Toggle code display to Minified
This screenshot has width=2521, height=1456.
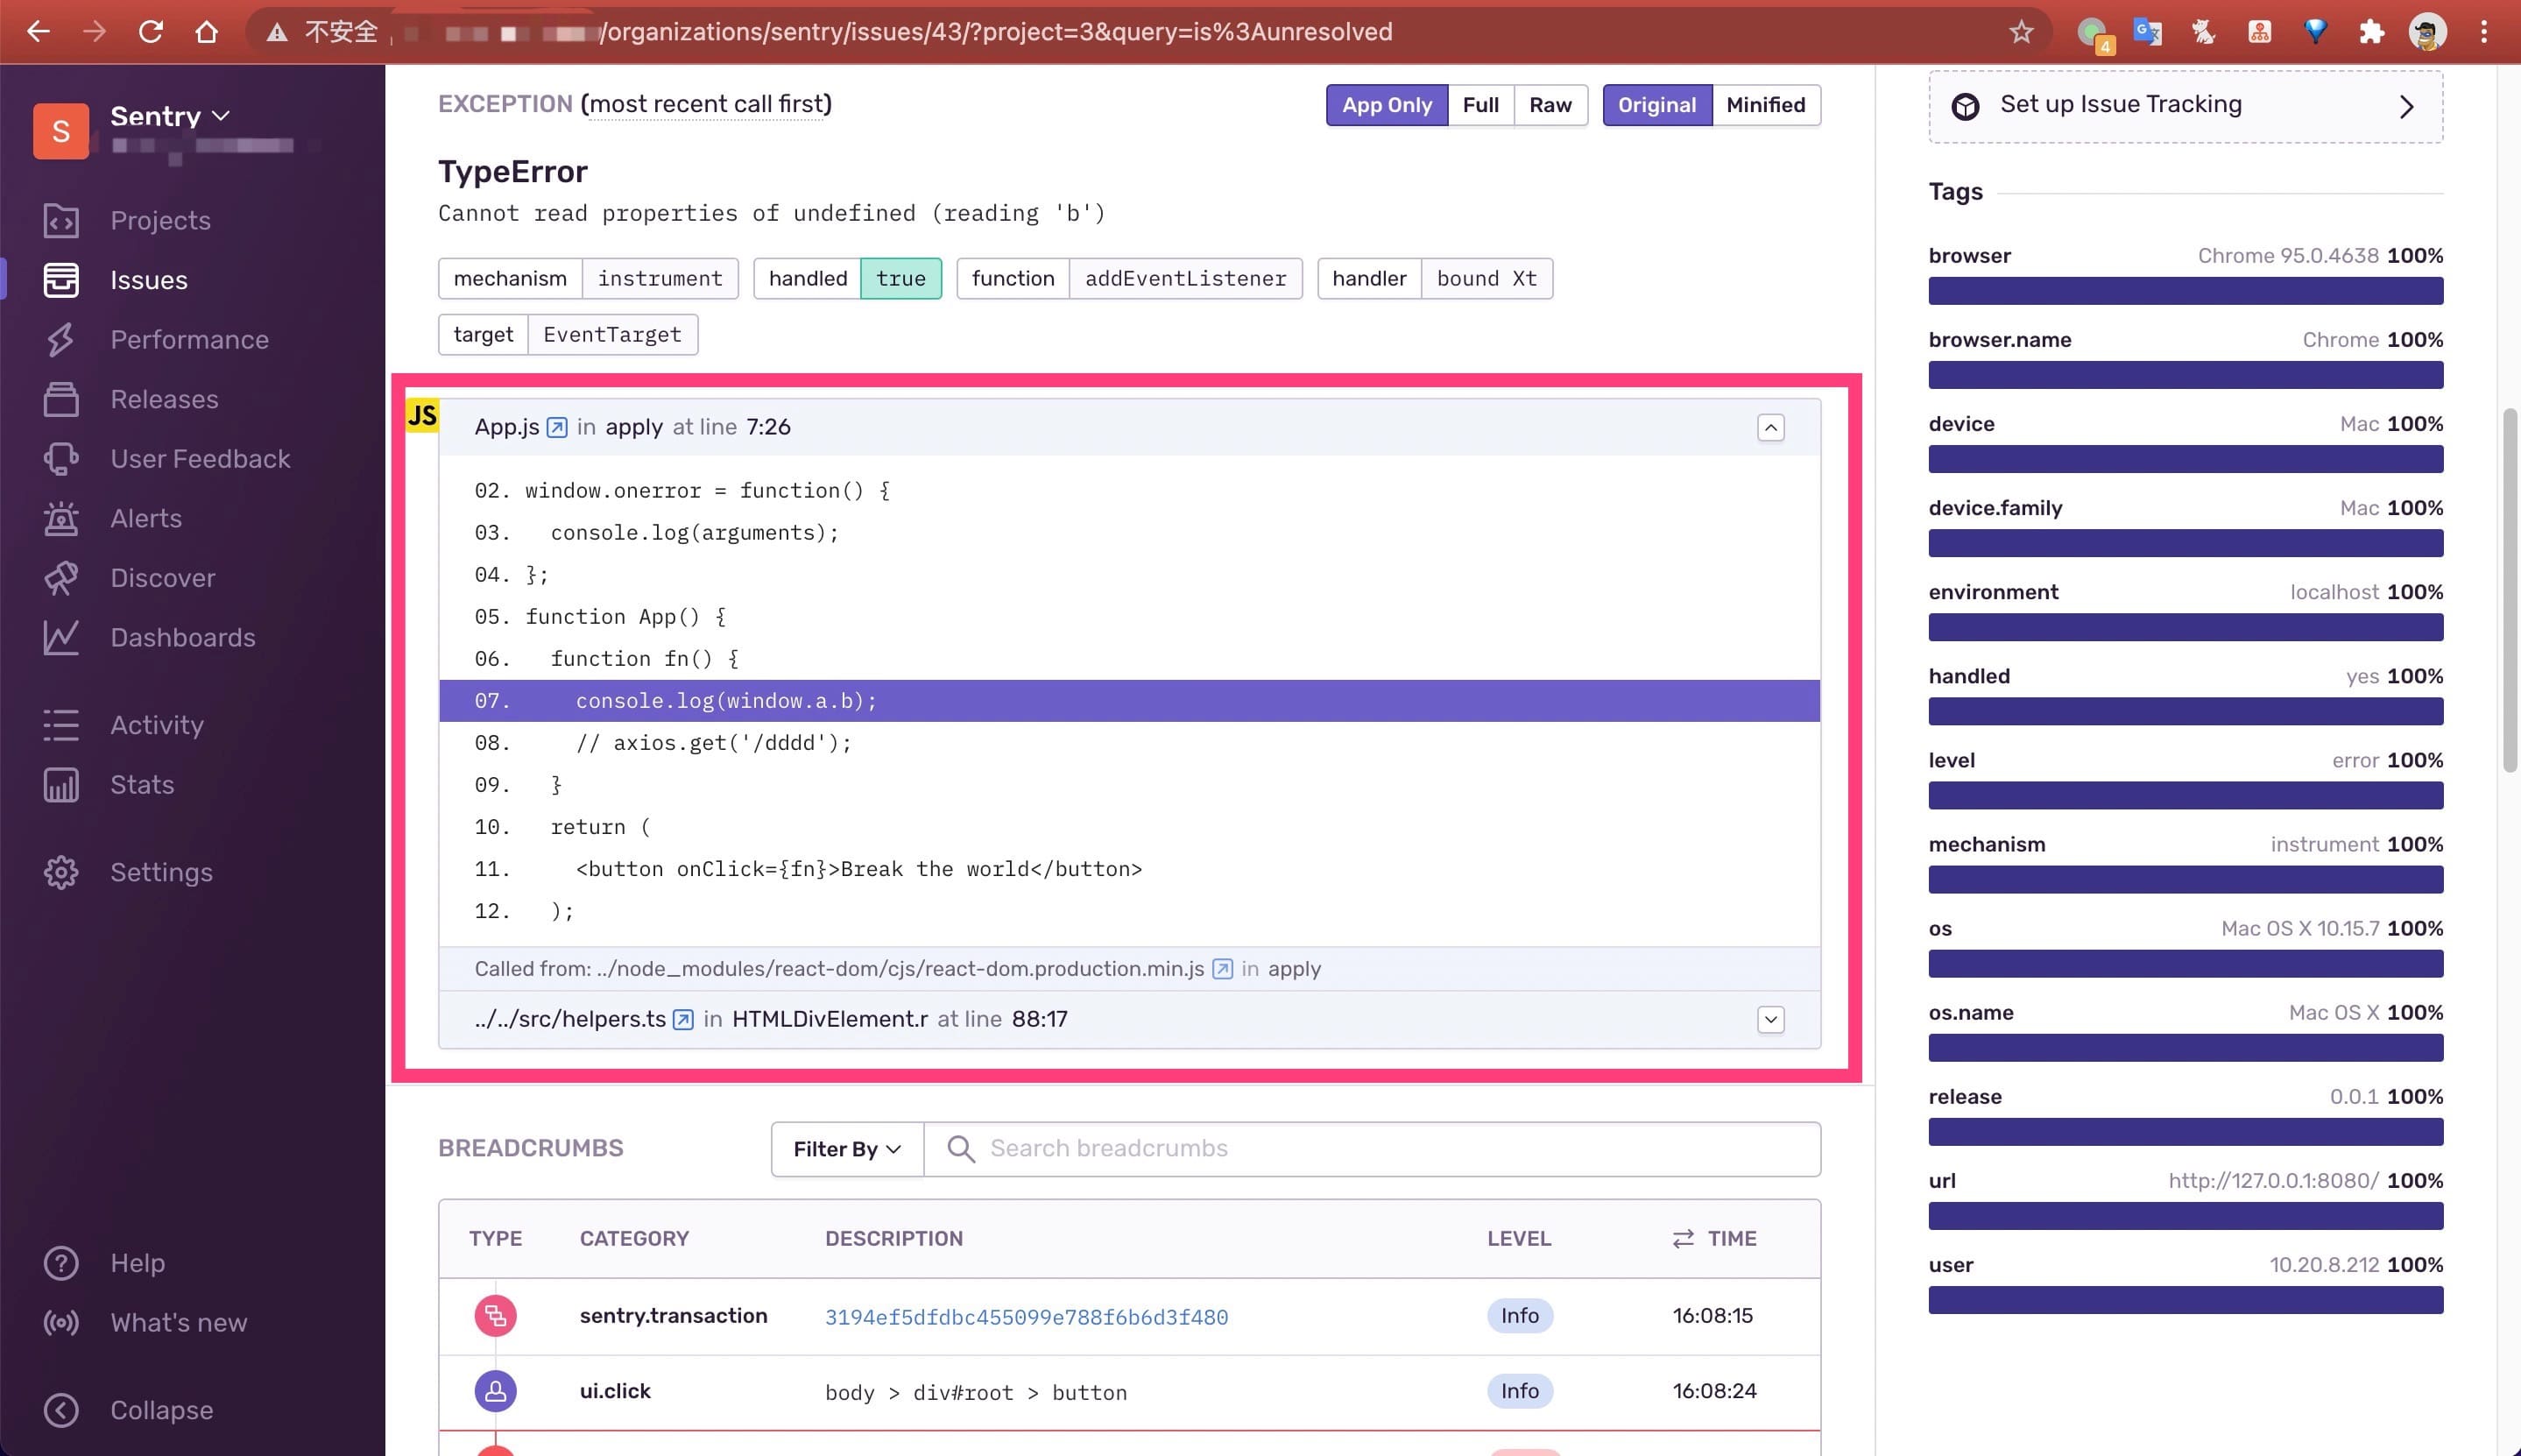tap(1764, 105)
